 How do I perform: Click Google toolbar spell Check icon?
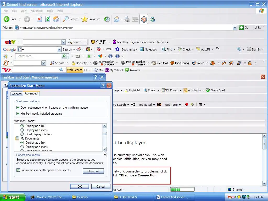tap(180, 49)
